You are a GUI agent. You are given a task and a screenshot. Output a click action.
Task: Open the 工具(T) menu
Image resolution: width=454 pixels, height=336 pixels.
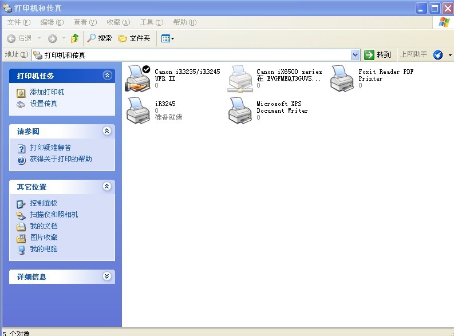pos(152,22)
